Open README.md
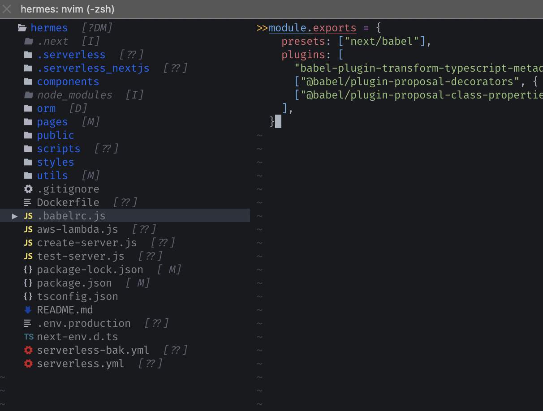543x411 pixels. tap(65, 310)
